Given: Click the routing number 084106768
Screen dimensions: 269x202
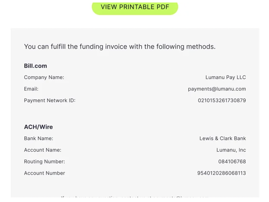Looking at the screenshot, I should [232, 162].
